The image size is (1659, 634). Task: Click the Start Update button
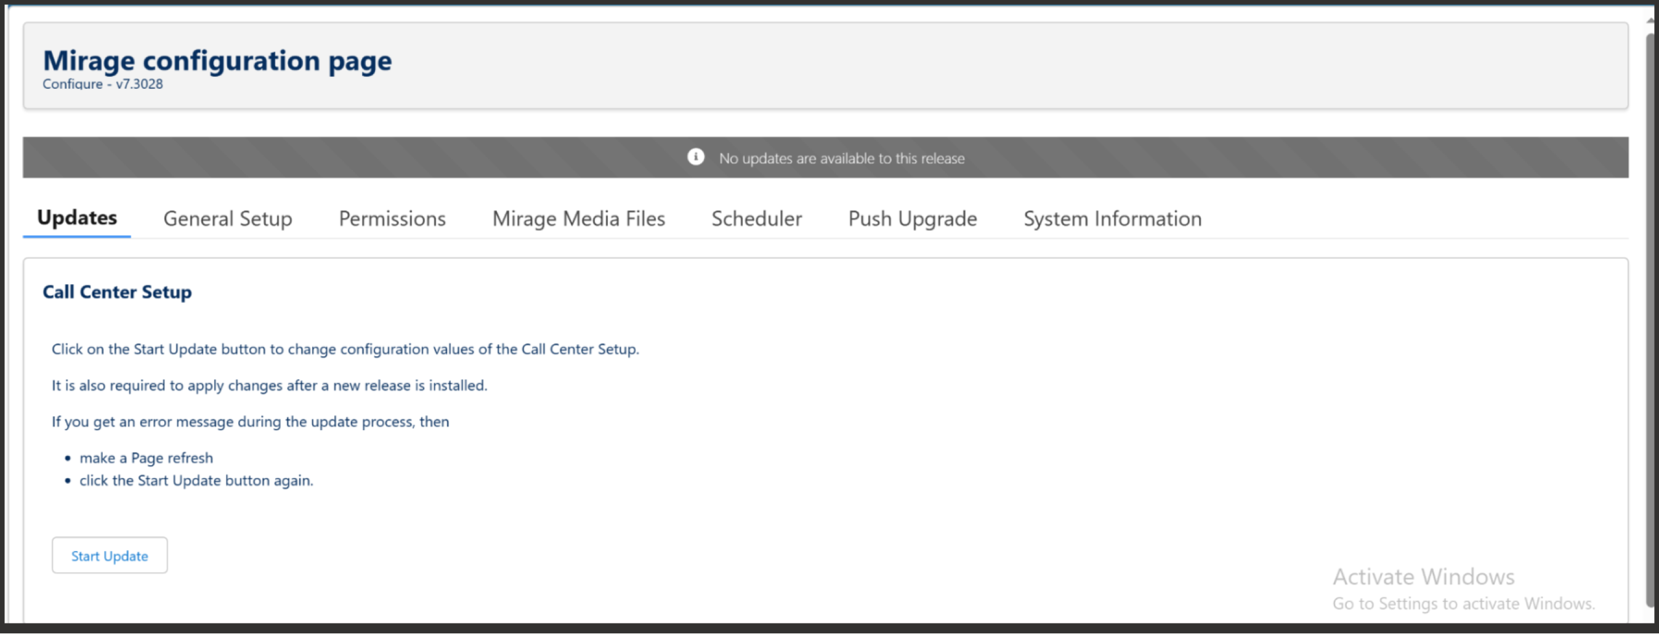(x=110, y=555)
